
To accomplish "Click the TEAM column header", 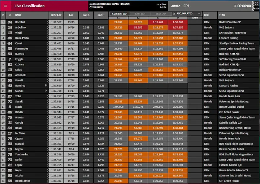I will coord(222,15).
